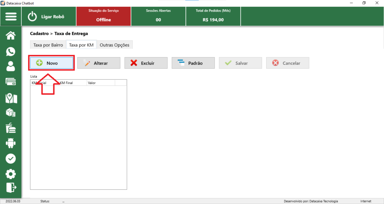Click the product boxes icon
This screenshot has width=384, height=204.
click(x=11, y=113)
